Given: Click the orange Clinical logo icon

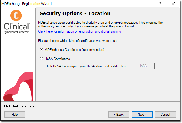Looking at the screenshot, I should tap(16, 16).
